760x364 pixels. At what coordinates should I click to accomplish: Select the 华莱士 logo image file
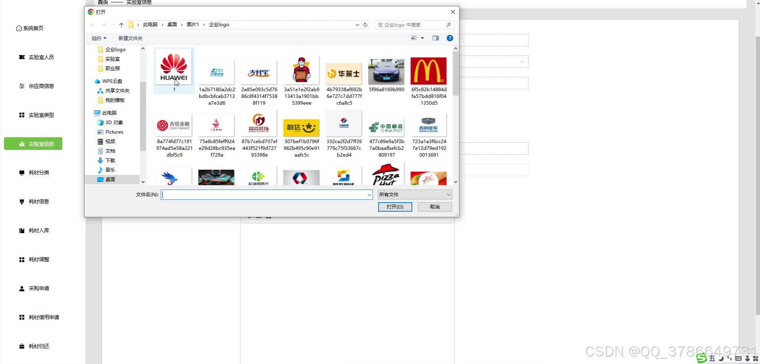click(x=344, y=73)
